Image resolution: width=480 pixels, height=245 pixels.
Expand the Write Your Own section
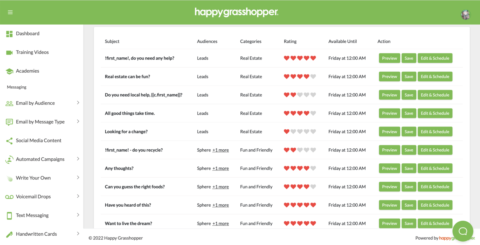click(33, 178)
